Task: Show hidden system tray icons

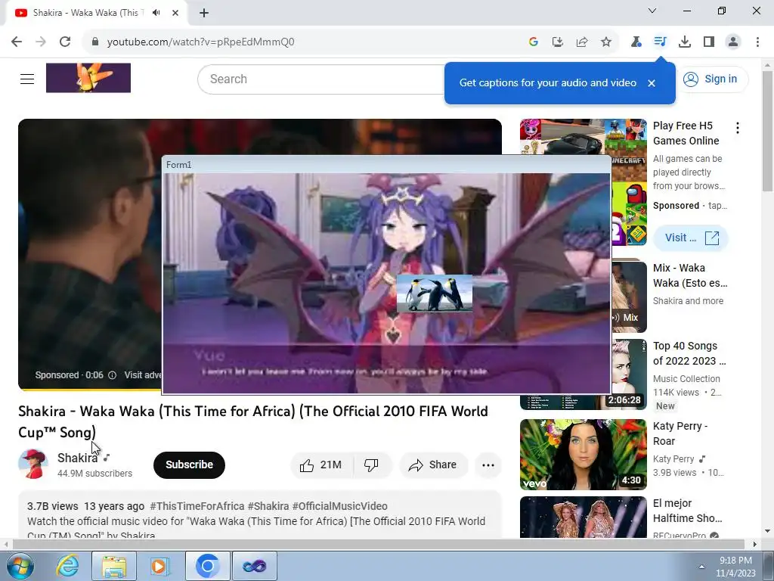Action: (701, 567)
